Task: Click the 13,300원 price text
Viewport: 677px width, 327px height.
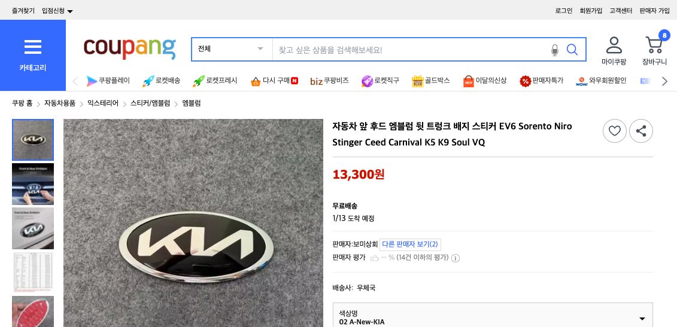Action: (x=359, y=175)
